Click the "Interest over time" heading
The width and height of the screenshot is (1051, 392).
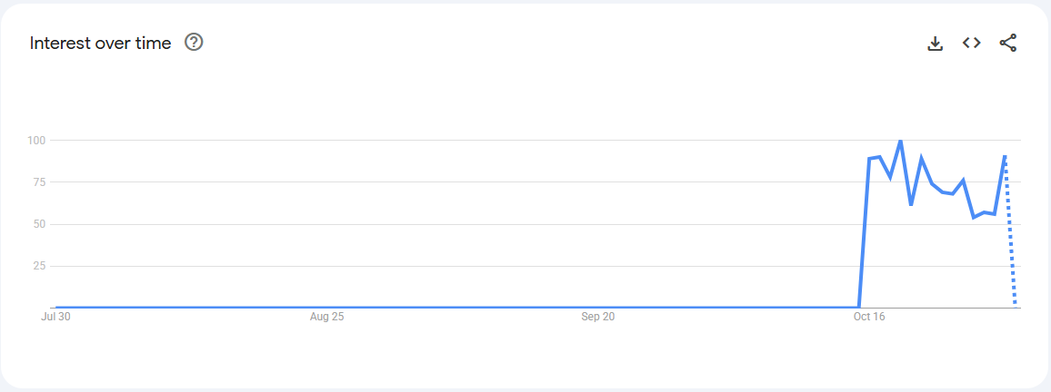click(100, 44)
